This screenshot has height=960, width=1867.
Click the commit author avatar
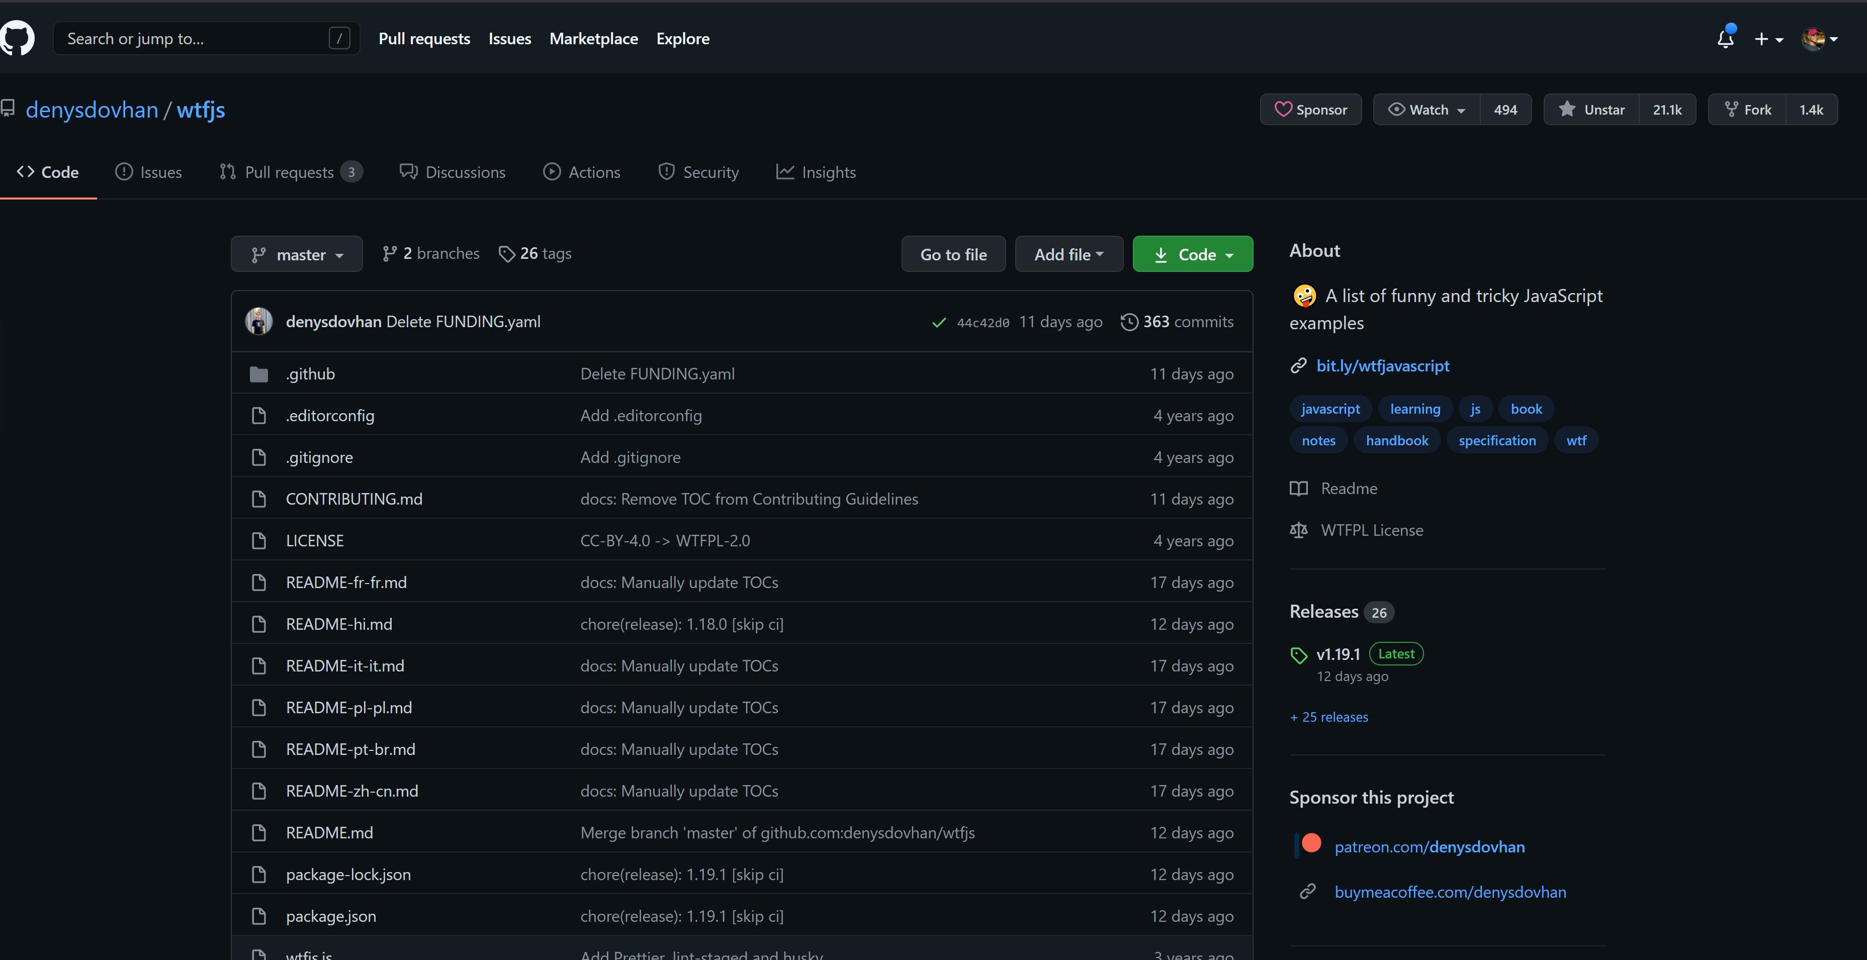[x=259, y=322]
